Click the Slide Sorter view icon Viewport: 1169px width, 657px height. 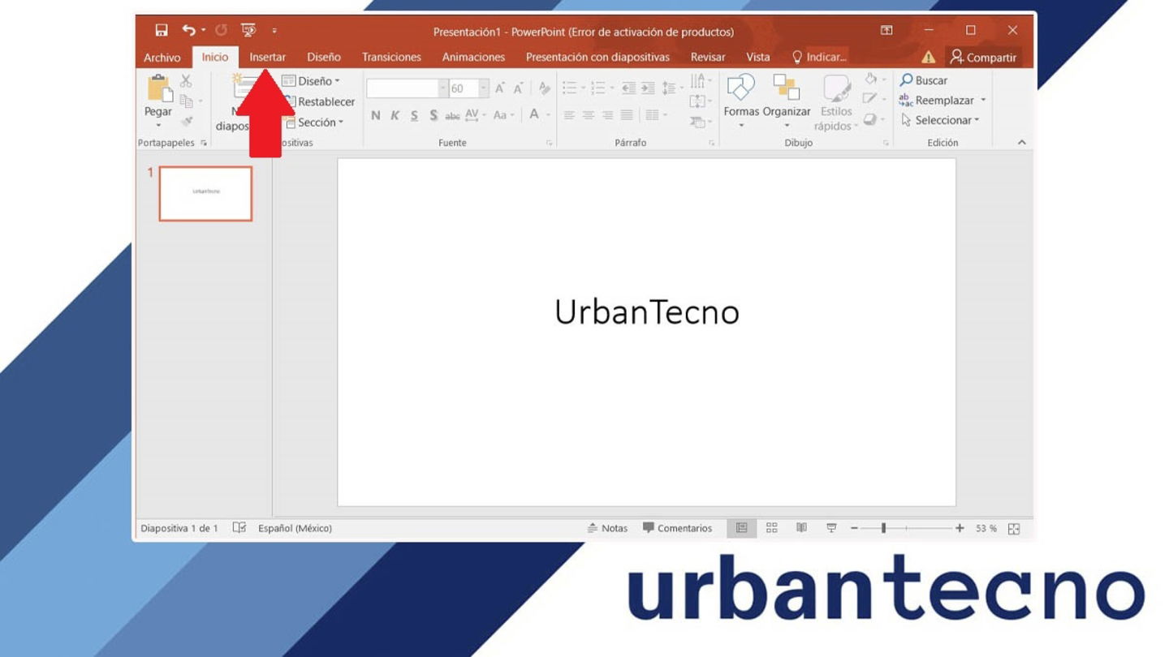772,528
